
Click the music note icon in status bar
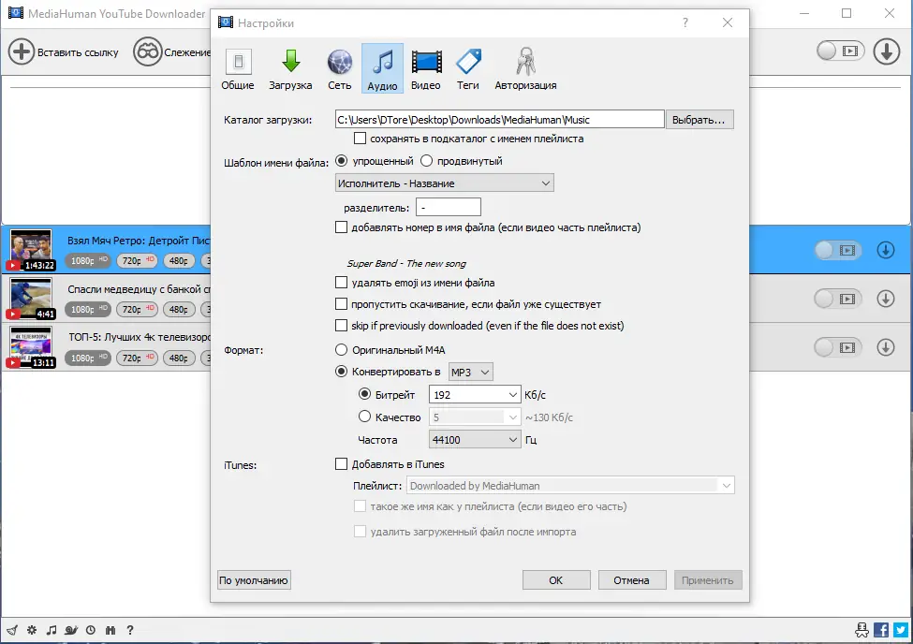[52, 630]
